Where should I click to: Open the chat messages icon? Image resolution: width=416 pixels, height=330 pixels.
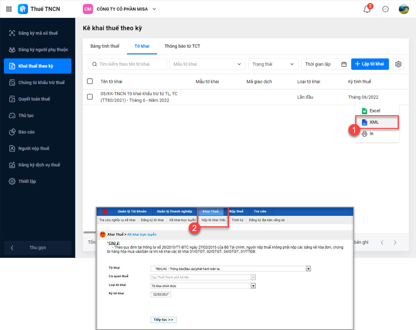point(386,9)
